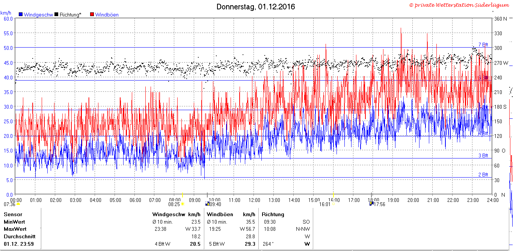Click the 7 Bft line label
The width and height of the screenshot is (513, 251).
tap(483, 45)
